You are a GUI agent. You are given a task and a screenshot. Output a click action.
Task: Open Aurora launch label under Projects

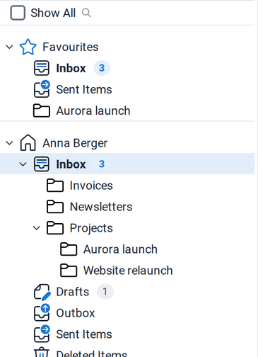(120, 249)
